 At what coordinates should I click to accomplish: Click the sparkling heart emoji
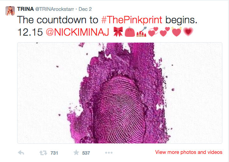point(177,31)
